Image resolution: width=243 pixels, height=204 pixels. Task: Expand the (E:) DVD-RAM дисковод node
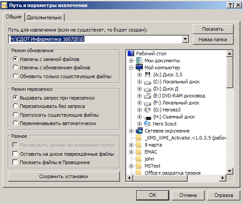(x=139, y=96)
